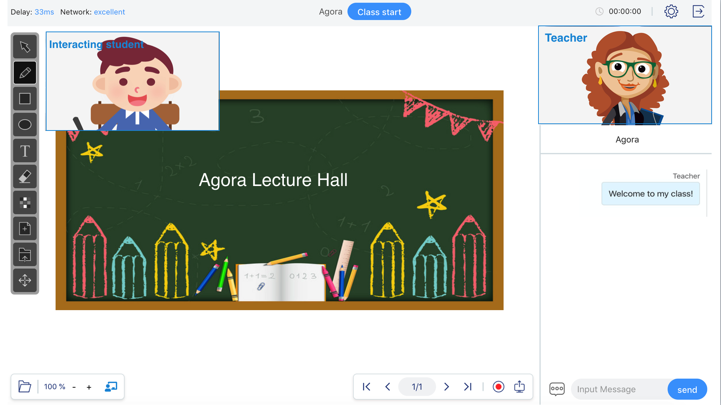This screenshot has height=405, width=721.
Task: Click the 1/1 page indicator
Action: pos(417,387)
